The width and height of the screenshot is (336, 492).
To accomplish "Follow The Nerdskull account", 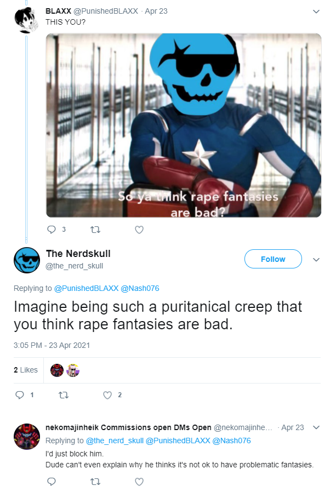I will coord(273,259).
